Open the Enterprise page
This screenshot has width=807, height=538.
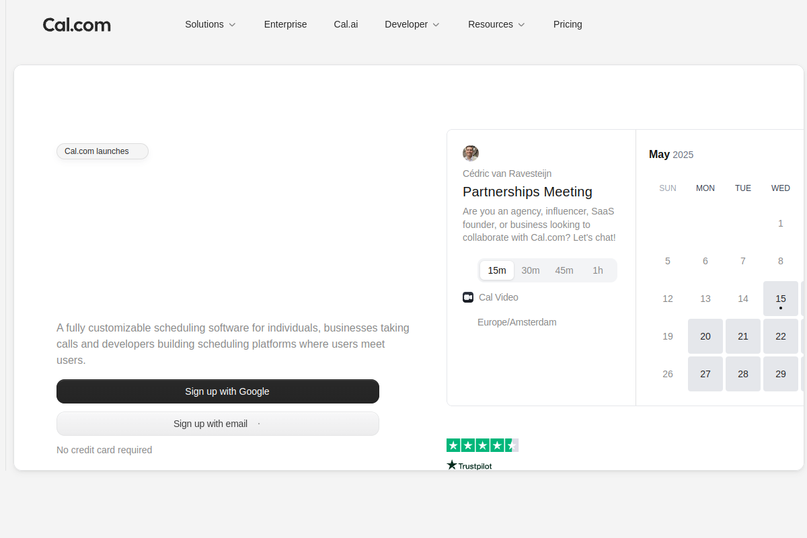click(x=285, y=24)
